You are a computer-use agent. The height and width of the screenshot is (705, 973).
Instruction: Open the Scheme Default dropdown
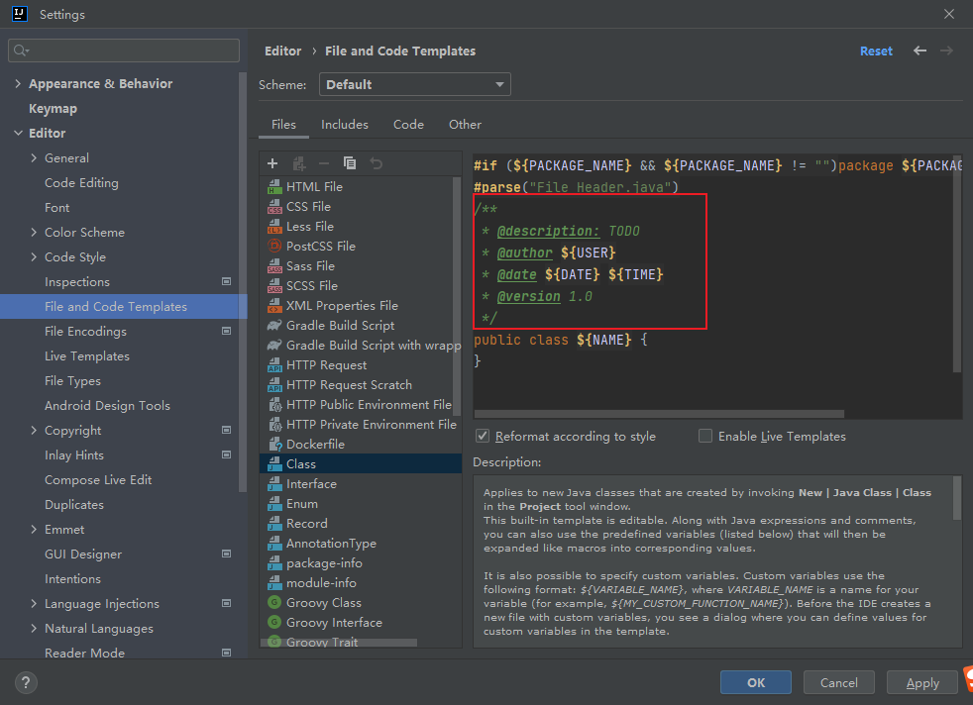tap(414, 84)
